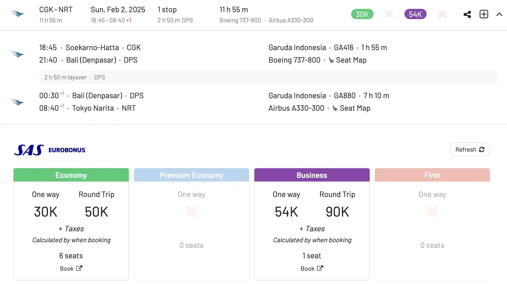Screen dimensions: 507x284
Task: Click '0 seats' under First
Action: (x=432, y=245)
